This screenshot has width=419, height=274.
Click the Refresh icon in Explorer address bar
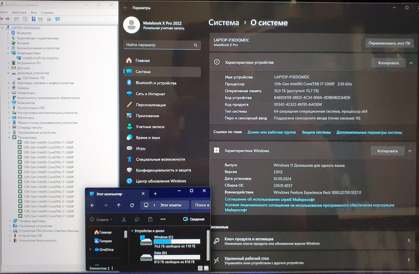pos(132,205)
